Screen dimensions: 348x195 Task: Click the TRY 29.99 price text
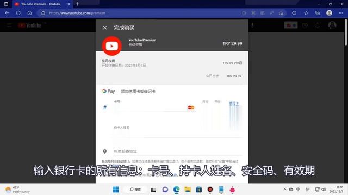(232, 43)
